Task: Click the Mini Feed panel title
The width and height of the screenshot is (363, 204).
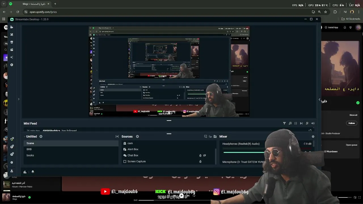Action: click(30, 124)
